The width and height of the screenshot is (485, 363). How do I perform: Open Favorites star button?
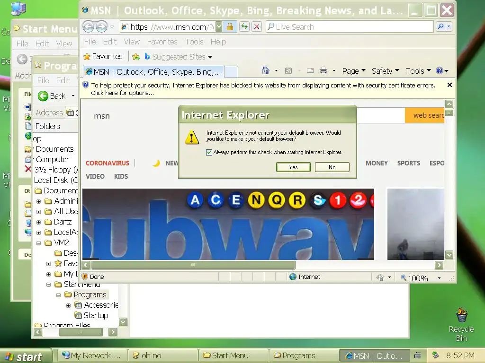103,57
